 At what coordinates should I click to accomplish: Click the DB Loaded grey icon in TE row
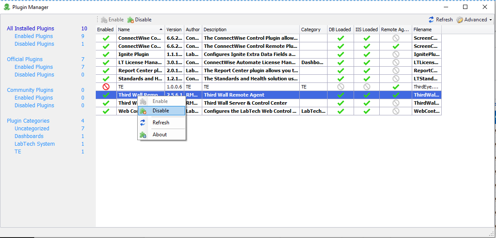341,87
